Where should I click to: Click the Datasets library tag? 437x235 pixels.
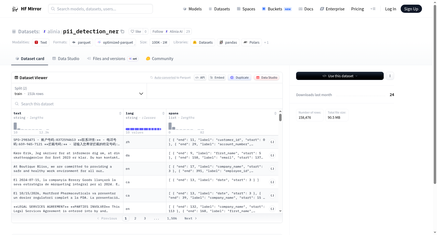203,42
